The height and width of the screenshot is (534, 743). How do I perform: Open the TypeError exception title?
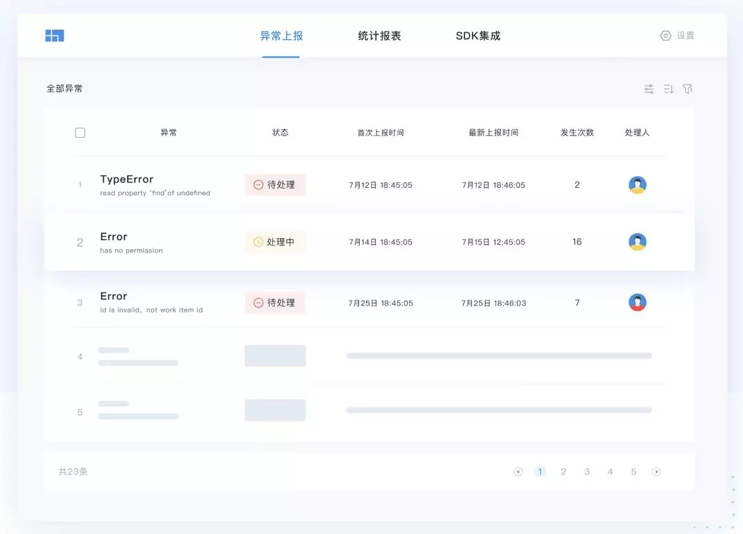pyautogui.click(x=127, y=179)
